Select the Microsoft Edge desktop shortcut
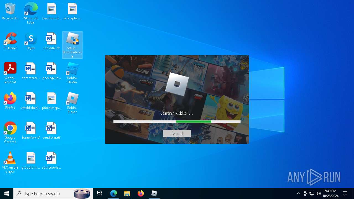Screen dimensions: 354x199 [31, 13]
